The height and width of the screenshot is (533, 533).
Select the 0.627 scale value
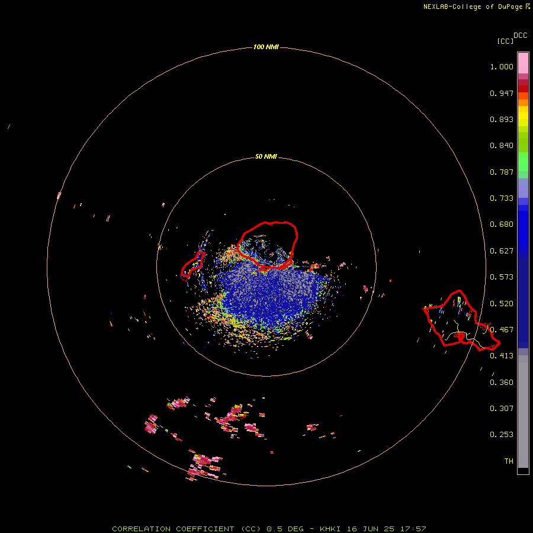pos(502,251)
